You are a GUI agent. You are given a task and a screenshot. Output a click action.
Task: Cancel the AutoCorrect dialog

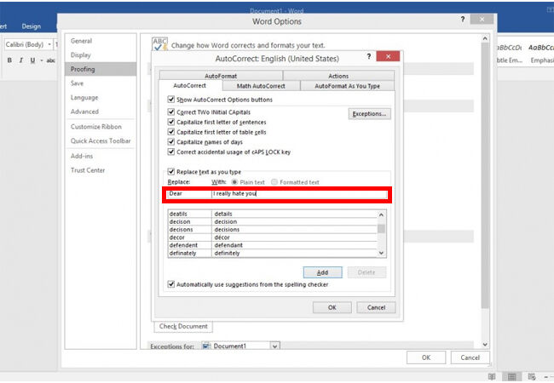tap(376, 307)
